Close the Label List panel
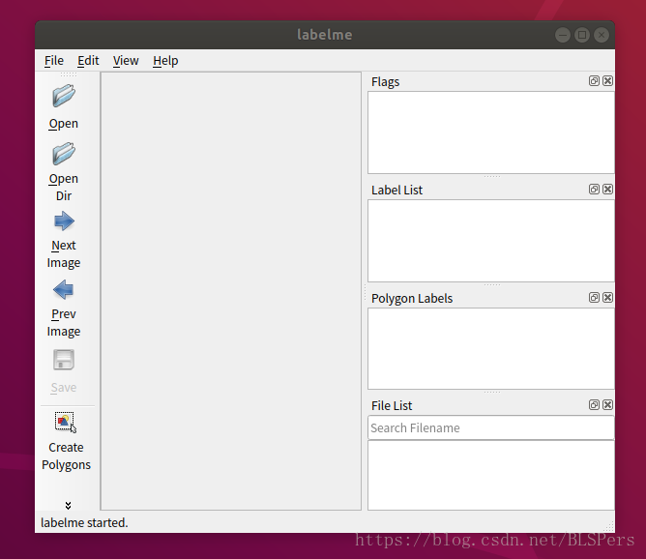This screenshot has width=646, height=559. coord(607,190)
